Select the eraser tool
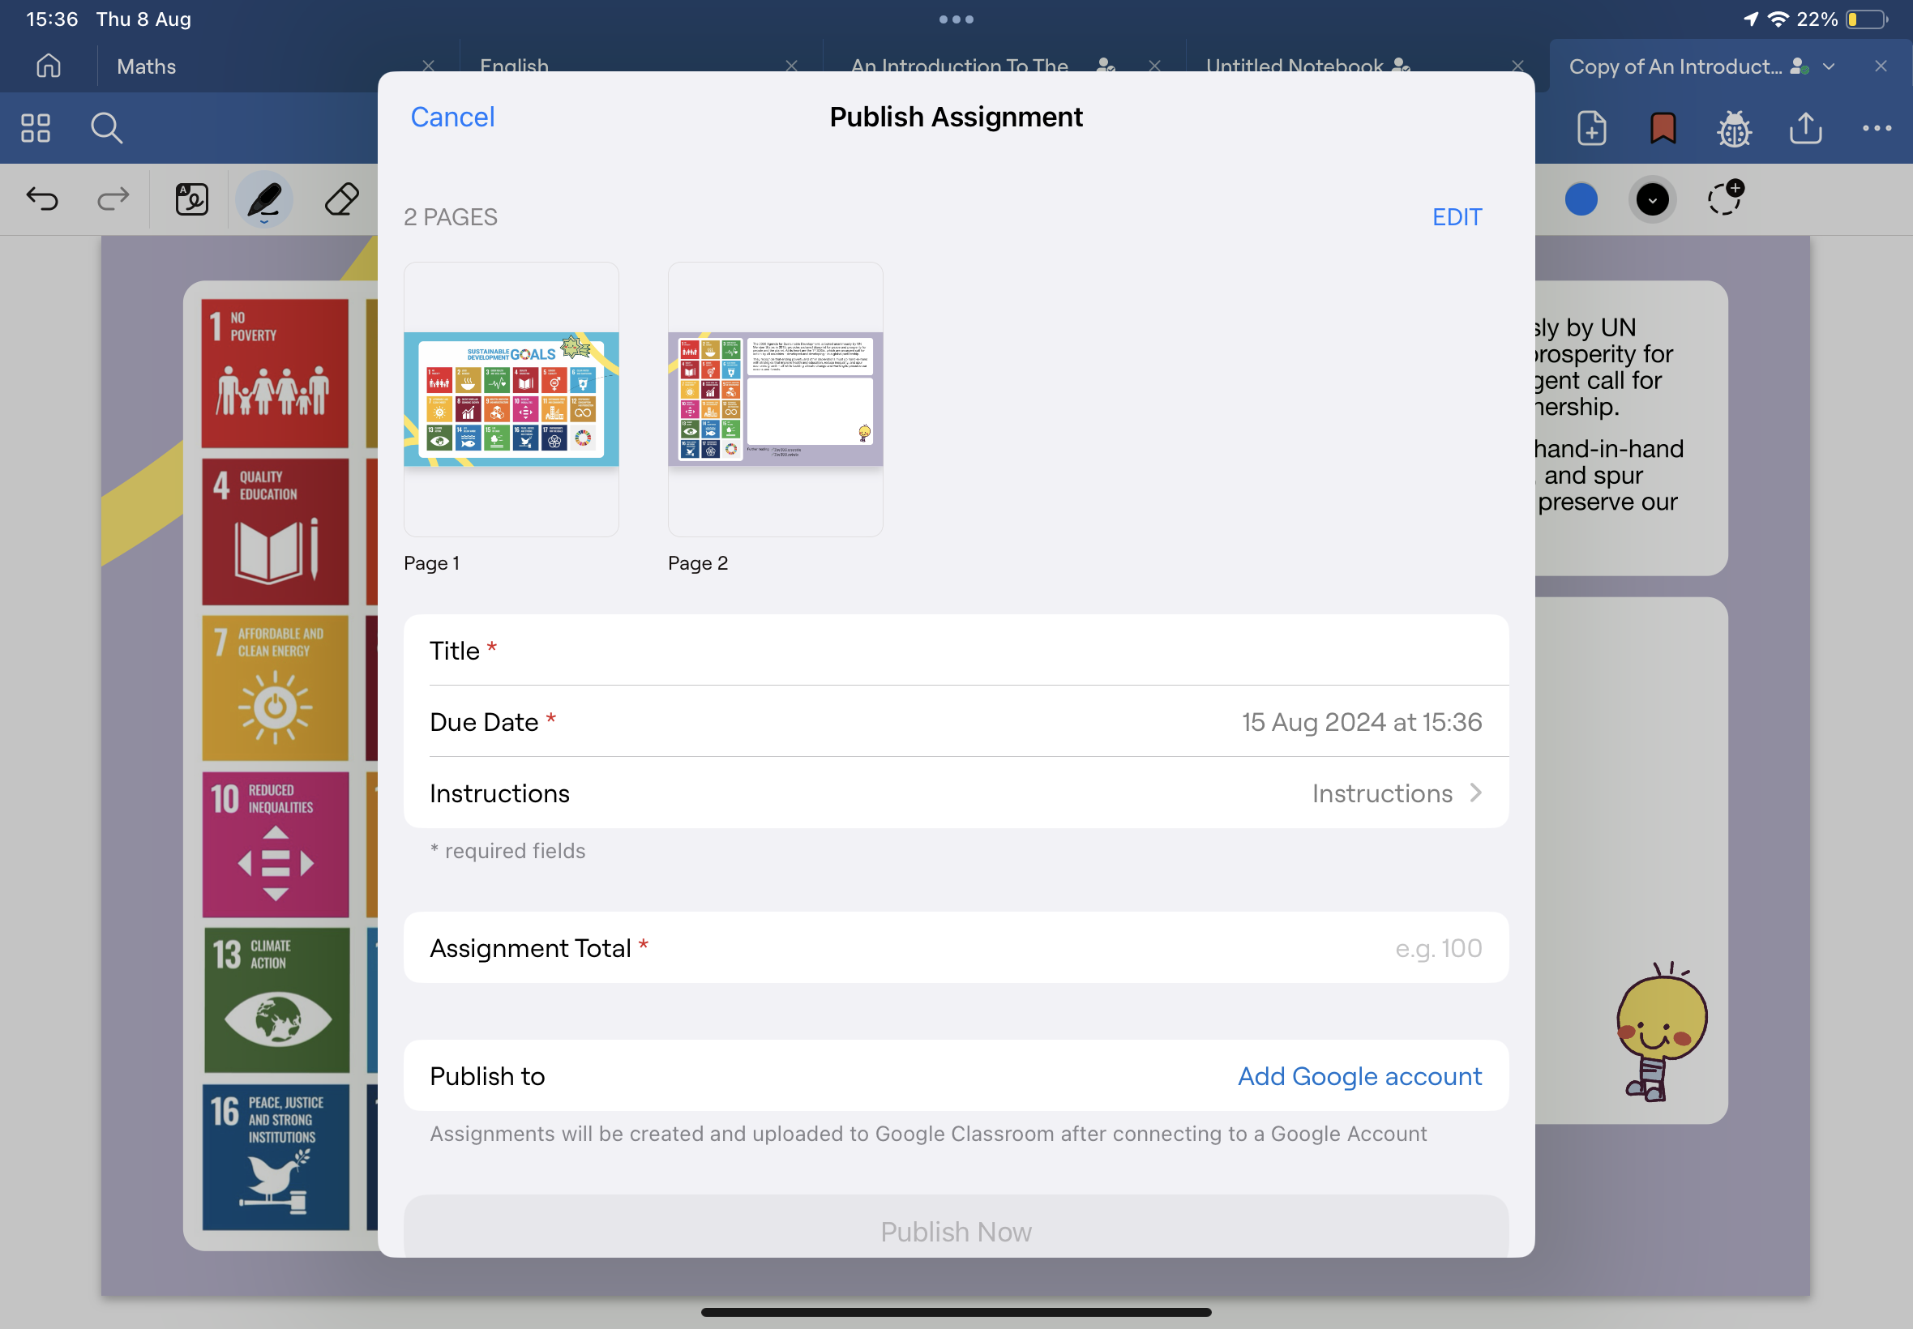The height and width of the screenshot is (1329, 1913). pos(341,199)
